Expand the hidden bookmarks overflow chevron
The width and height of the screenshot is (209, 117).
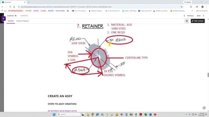point(192,11)
